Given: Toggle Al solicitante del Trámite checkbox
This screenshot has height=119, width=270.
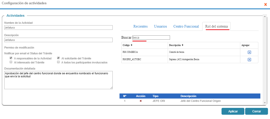Looking at the screenshot, I should pyautogui.click(x=58, y=58).
